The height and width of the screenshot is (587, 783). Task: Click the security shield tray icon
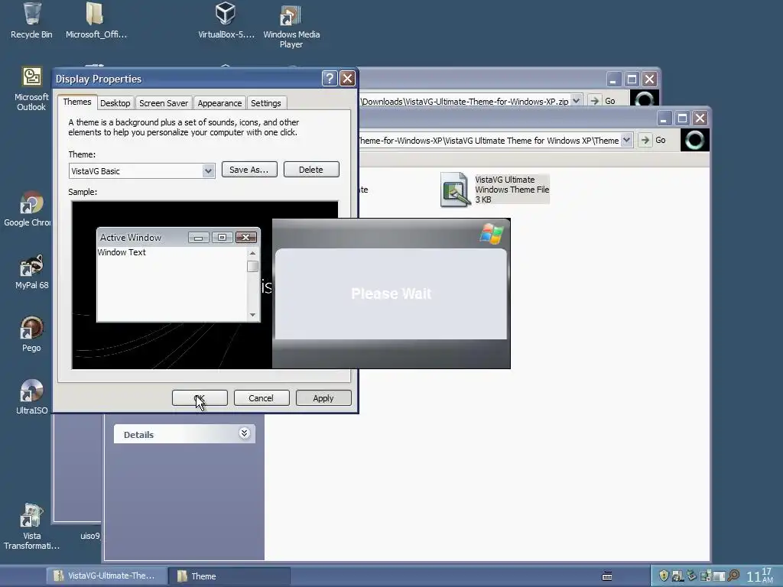(x=664, y=576)
